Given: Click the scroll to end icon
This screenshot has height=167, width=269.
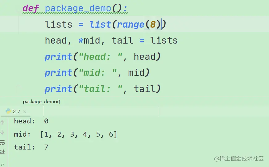Looking at the screenshot, I should (x=2, y=152).
